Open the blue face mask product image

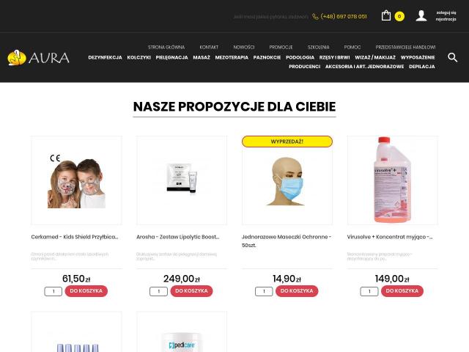[287, 181]
